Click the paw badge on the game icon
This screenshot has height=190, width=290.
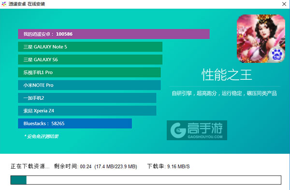click(276, 54)
